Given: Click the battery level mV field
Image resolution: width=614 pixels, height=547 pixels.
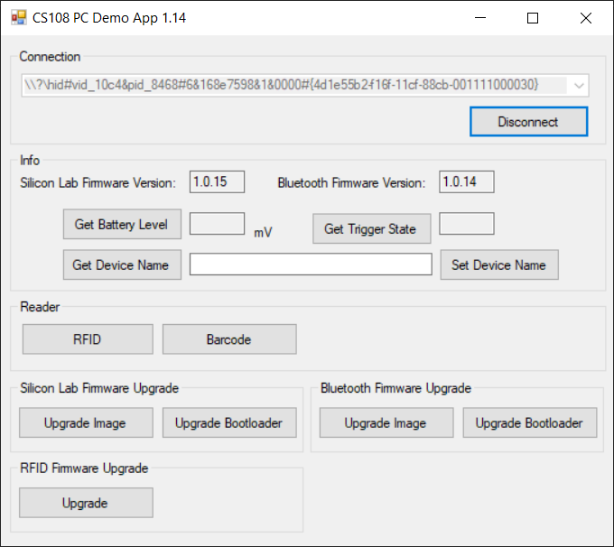Looking at the screenshot, I should click(217, 224).
